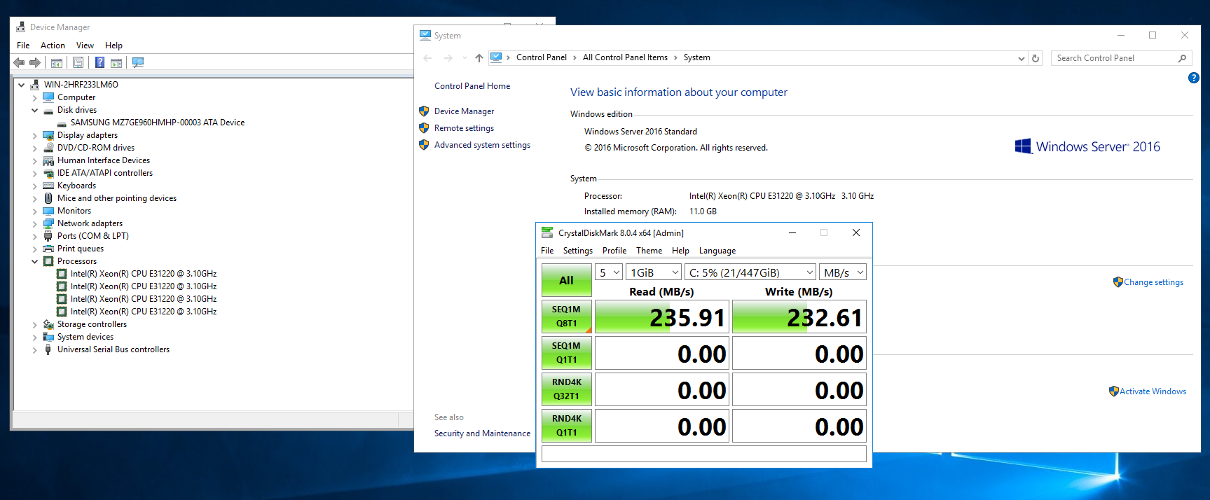The image size is (1210, 500).
Task: Show/hide action pane icon in Device Manager
Action: pyautogui.click(x=116, y=62)
